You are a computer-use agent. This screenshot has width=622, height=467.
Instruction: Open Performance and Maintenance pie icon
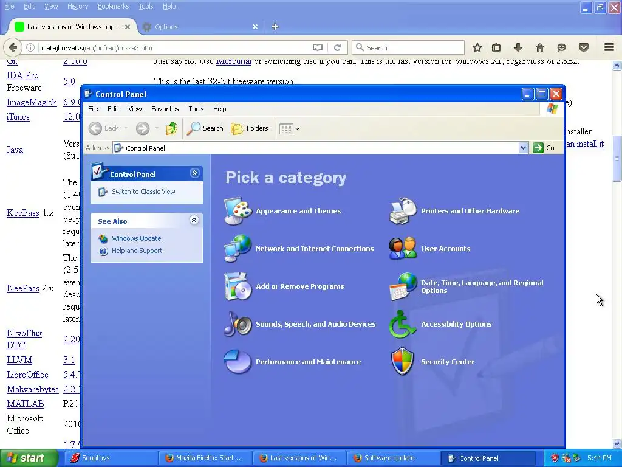pos(238,362)
